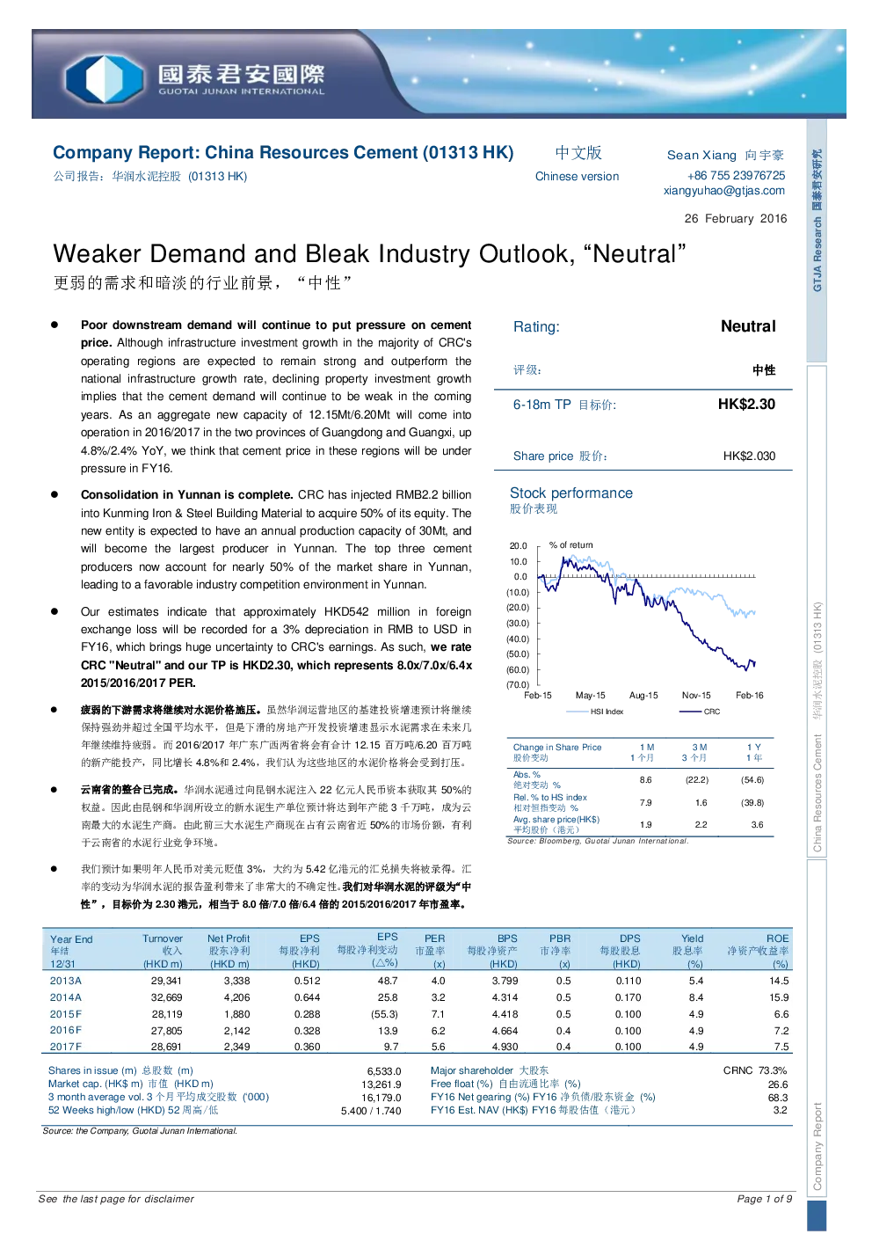Screen dimensions: 872x1234
Task: Click the 2016F EPS value 0.328
Action: coord(308,1030)
